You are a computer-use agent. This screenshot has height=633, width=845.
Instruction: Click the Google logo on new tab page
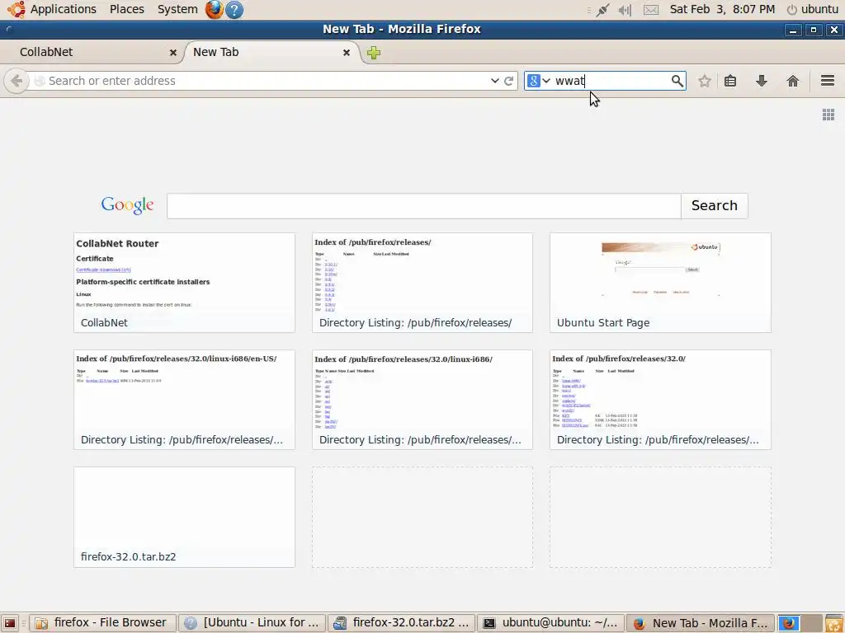click(x=127, y=205)
